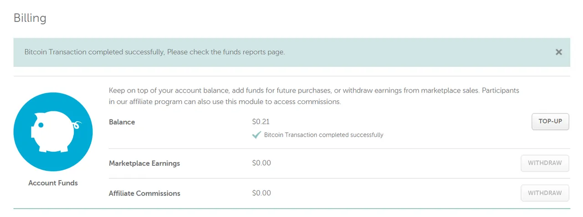This screenshot has height=217, width=583.
Task: Withdraw the Marketplace Earnings funds
Action: click(x=545, y=163)
